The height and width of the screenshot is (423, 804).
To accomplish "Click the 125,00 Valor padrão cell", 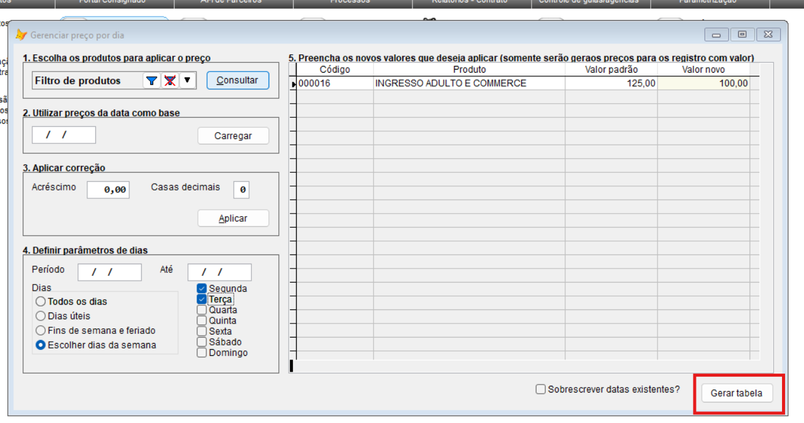I will coord(611,84).
